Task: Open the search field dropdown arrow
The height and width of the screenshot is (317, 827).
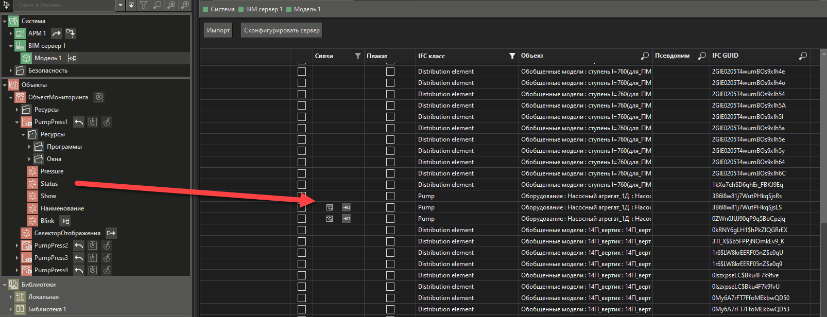Action: (x=120, y=5)
